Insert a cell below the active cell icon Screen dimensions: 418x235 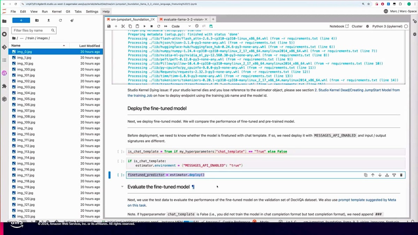[394, 175]
